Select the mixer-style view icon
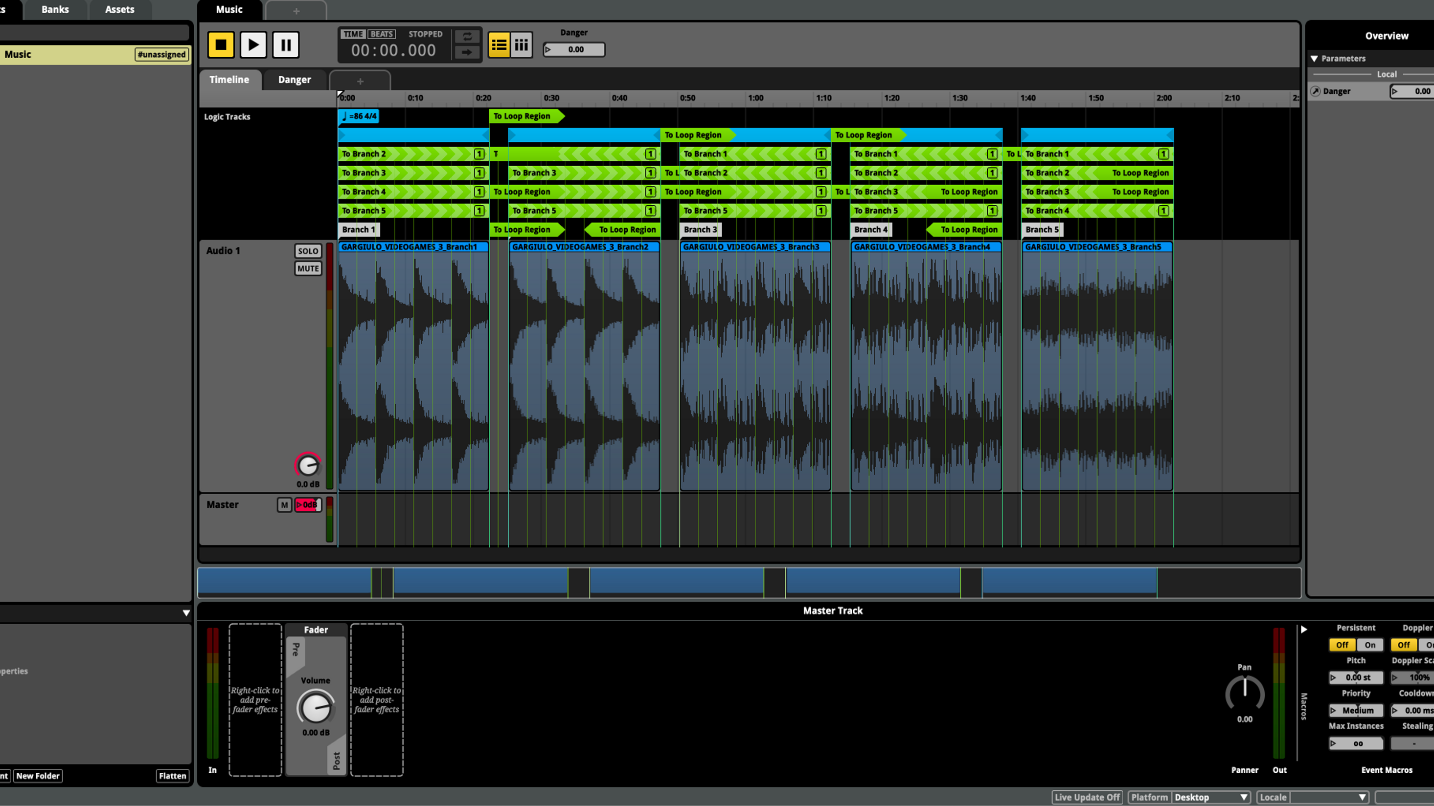Screen dimensions: 1434x806 (x=521, y=44)
